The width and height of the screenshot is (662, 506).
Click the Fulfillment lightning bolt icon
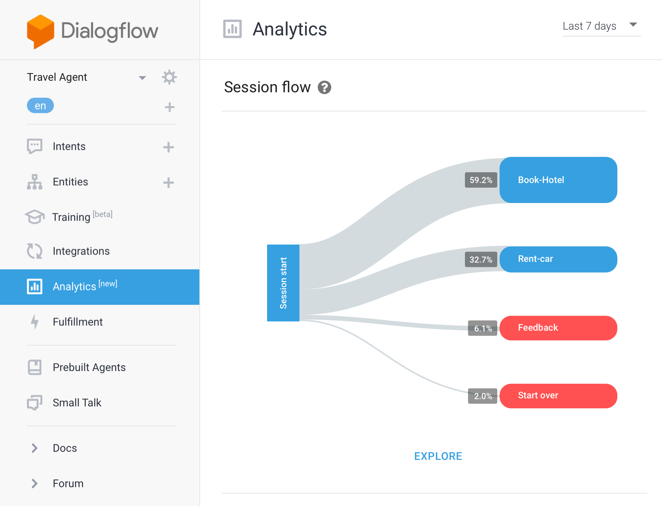pyautogui.click(x=35, y=322)
